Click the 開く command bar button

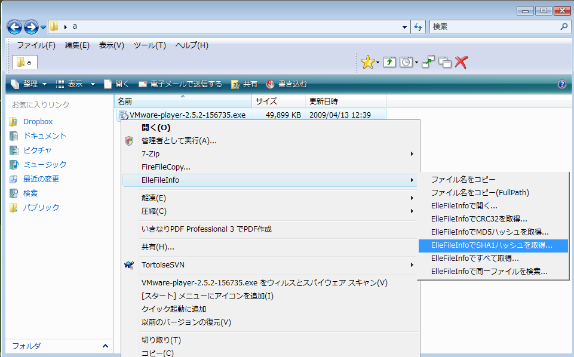pyautogui.click(x=116, y=84)
